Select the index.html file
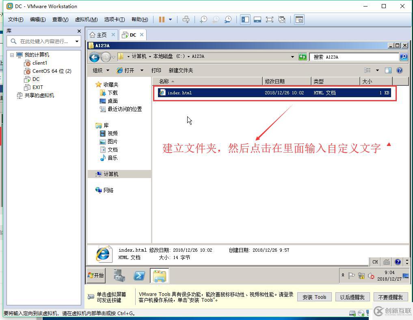 275,93
